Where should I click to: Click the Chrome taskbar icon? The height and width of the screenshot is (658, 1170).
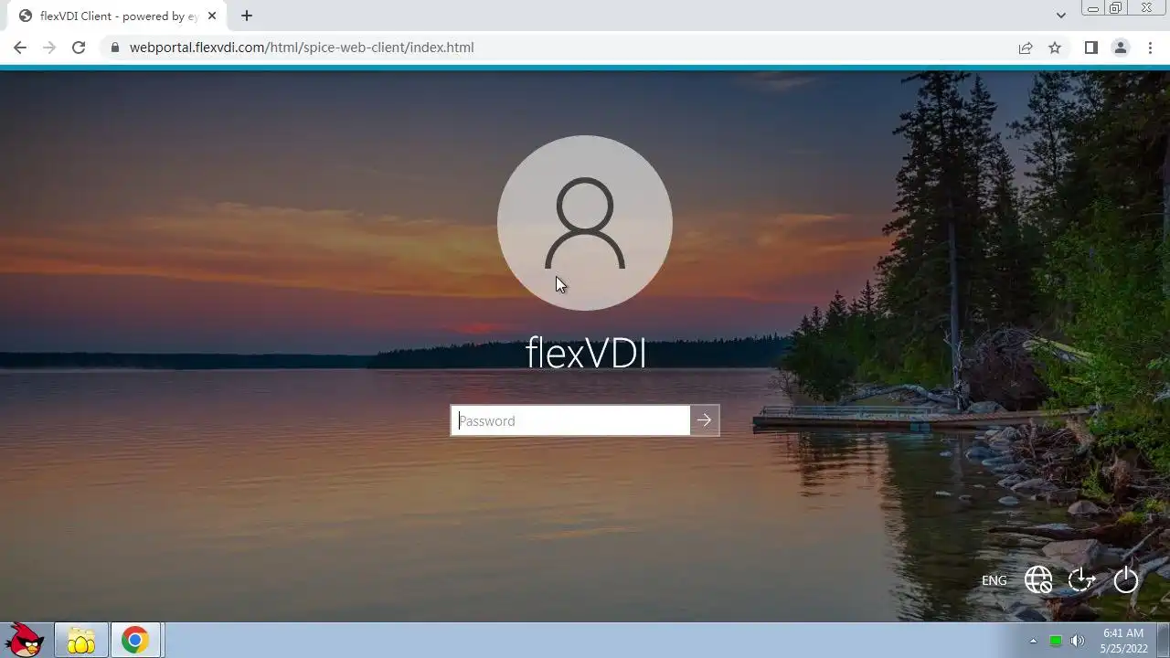(x=135, y=640)
